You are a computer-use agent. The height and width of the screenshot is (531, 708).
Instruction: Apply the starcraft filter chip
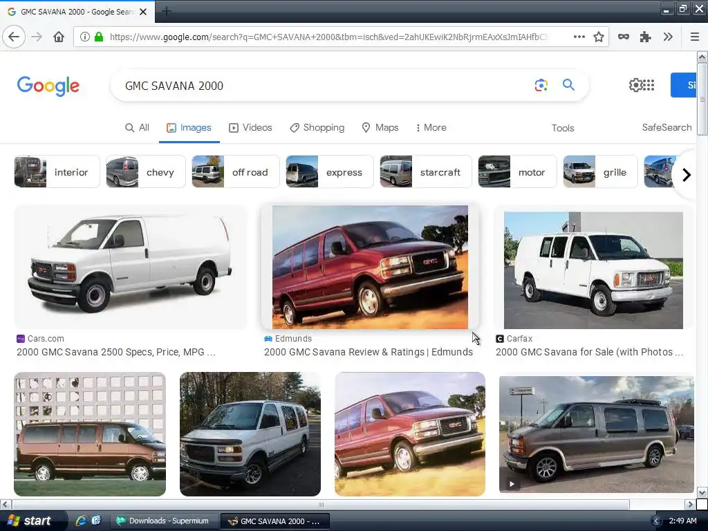(426, 171)
